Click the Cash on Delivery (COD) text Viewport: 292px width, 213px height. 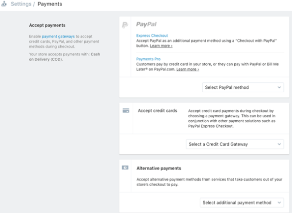point(64,57)
